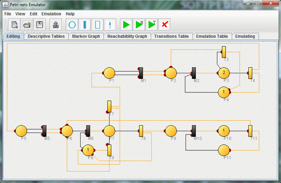Switch to the Reachabiblity Graph tab
The height and width of the screenshot is (183, 281).
[127, 36]
